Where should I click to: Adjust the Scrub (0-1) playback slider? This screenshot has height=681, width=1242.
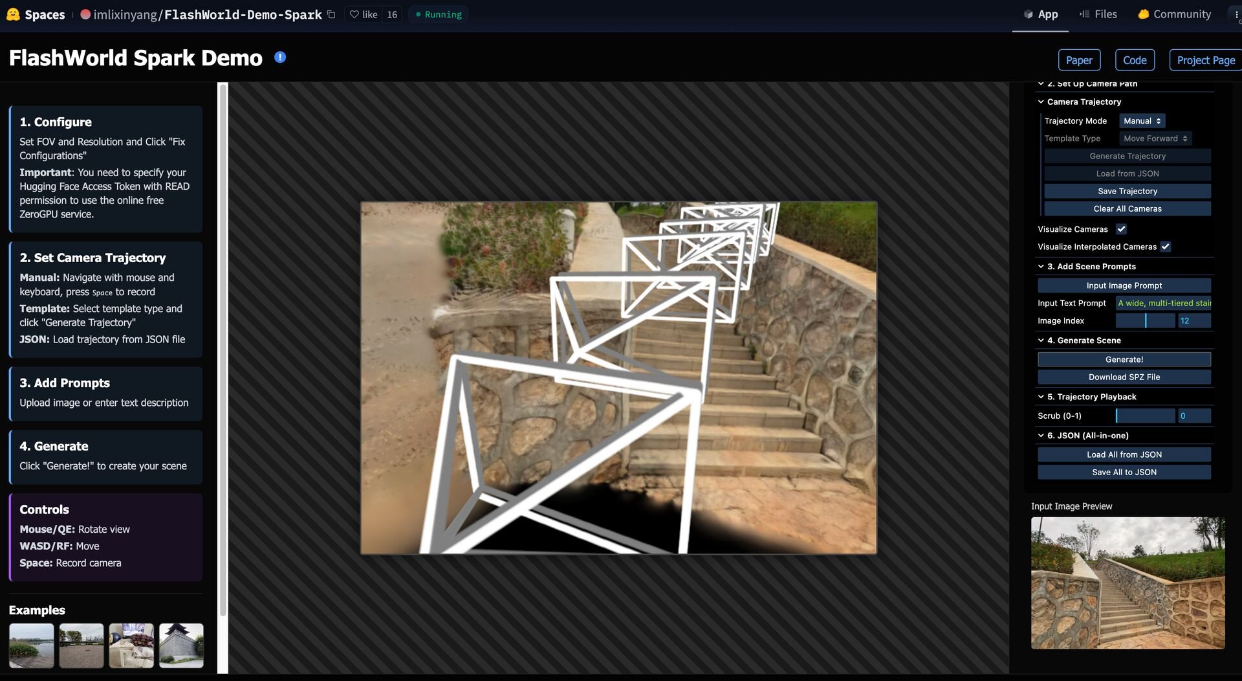(x=1145, y=416)
